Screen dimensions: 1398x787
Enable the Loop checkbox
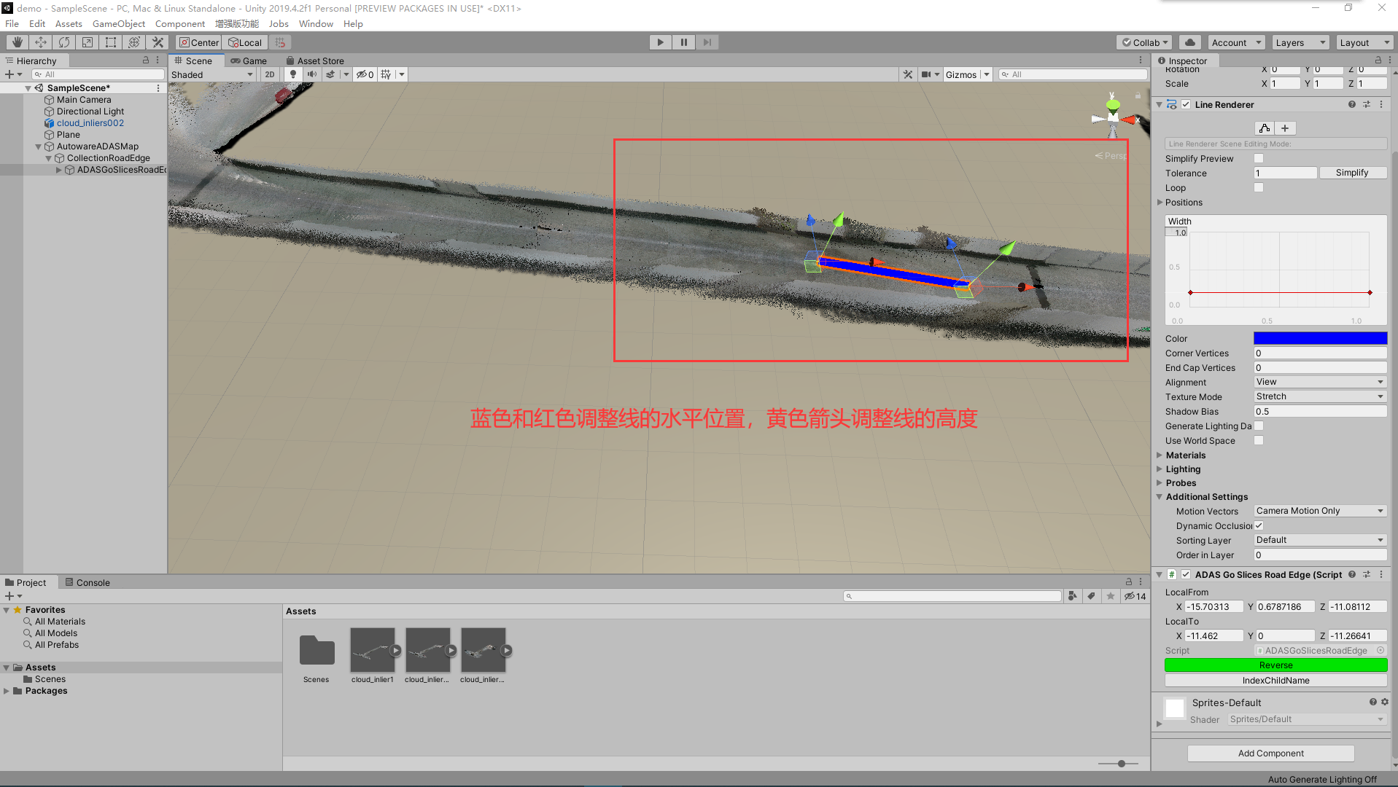pyautogui.click(x=1258, y=187)
